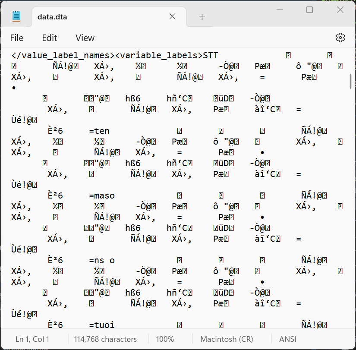Open Notepad settings gear
The height and width of the screenshot is (350, 356).
[x=340, y=38]
